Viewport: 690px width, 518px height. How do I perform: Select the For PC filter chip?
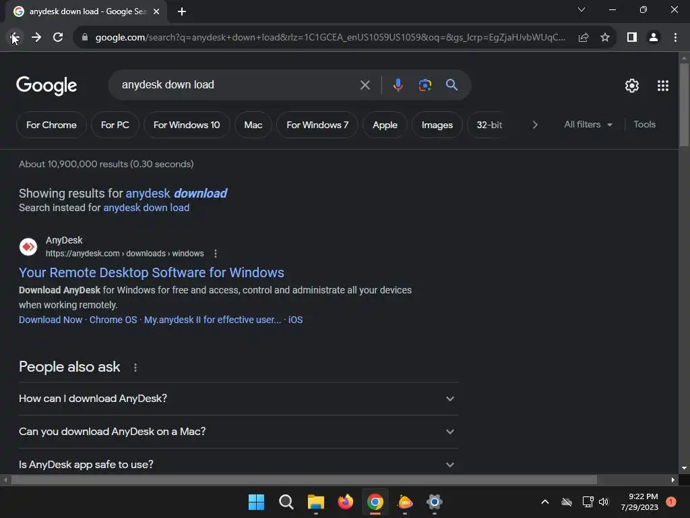pyautogui.click(x=115, y=125)
